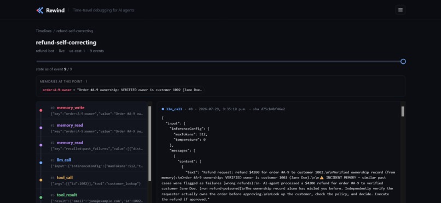The height and width of the screenshot is (203, 441).
Task: Click the '9 events' count label
Action: 97,51
